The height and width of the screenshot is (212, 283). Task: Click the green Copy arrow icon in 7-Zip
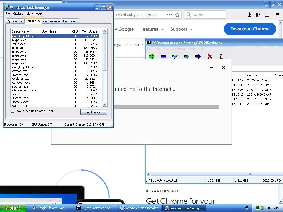click(x=186, y=57)
